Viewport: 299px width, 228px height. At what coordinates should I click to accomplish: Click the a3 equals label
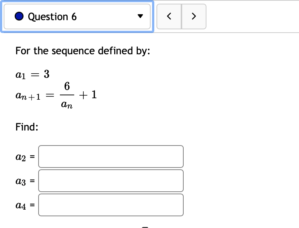coord(25,181)
